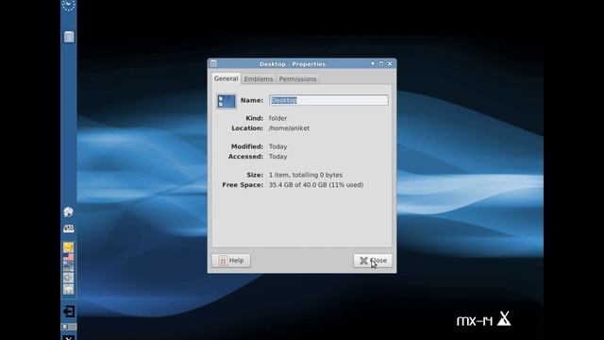The image size is (604, 340).
Task: Open the window menu icon in title bar
Action: (214, 63)
